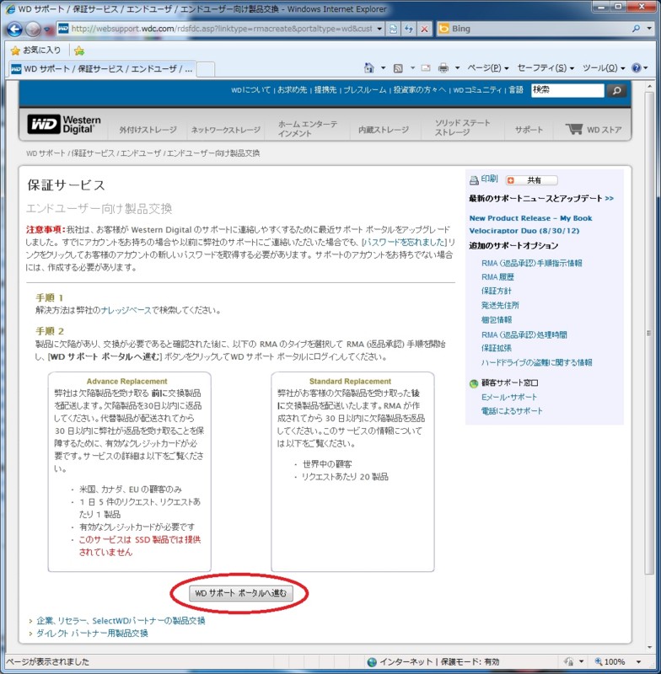The width and height of the screenshot is (661, 674).
Task: Click the vertical scrollbar down arrow
Action: [x=649, y=647]
